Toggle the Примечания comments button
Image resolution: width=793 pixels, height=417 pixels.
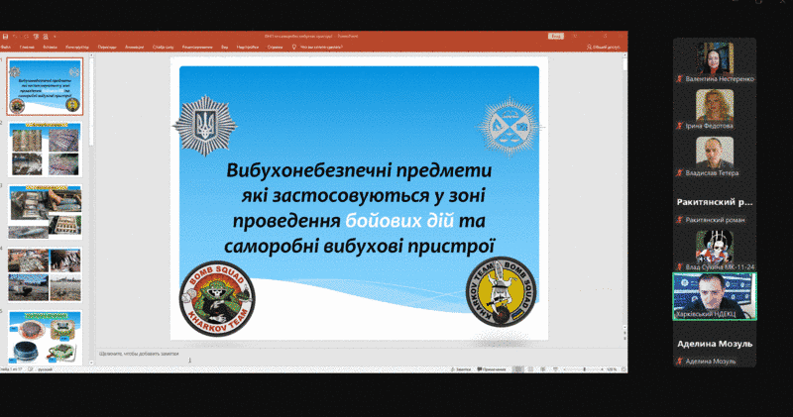pyautogui.click(x=492, y=369)
